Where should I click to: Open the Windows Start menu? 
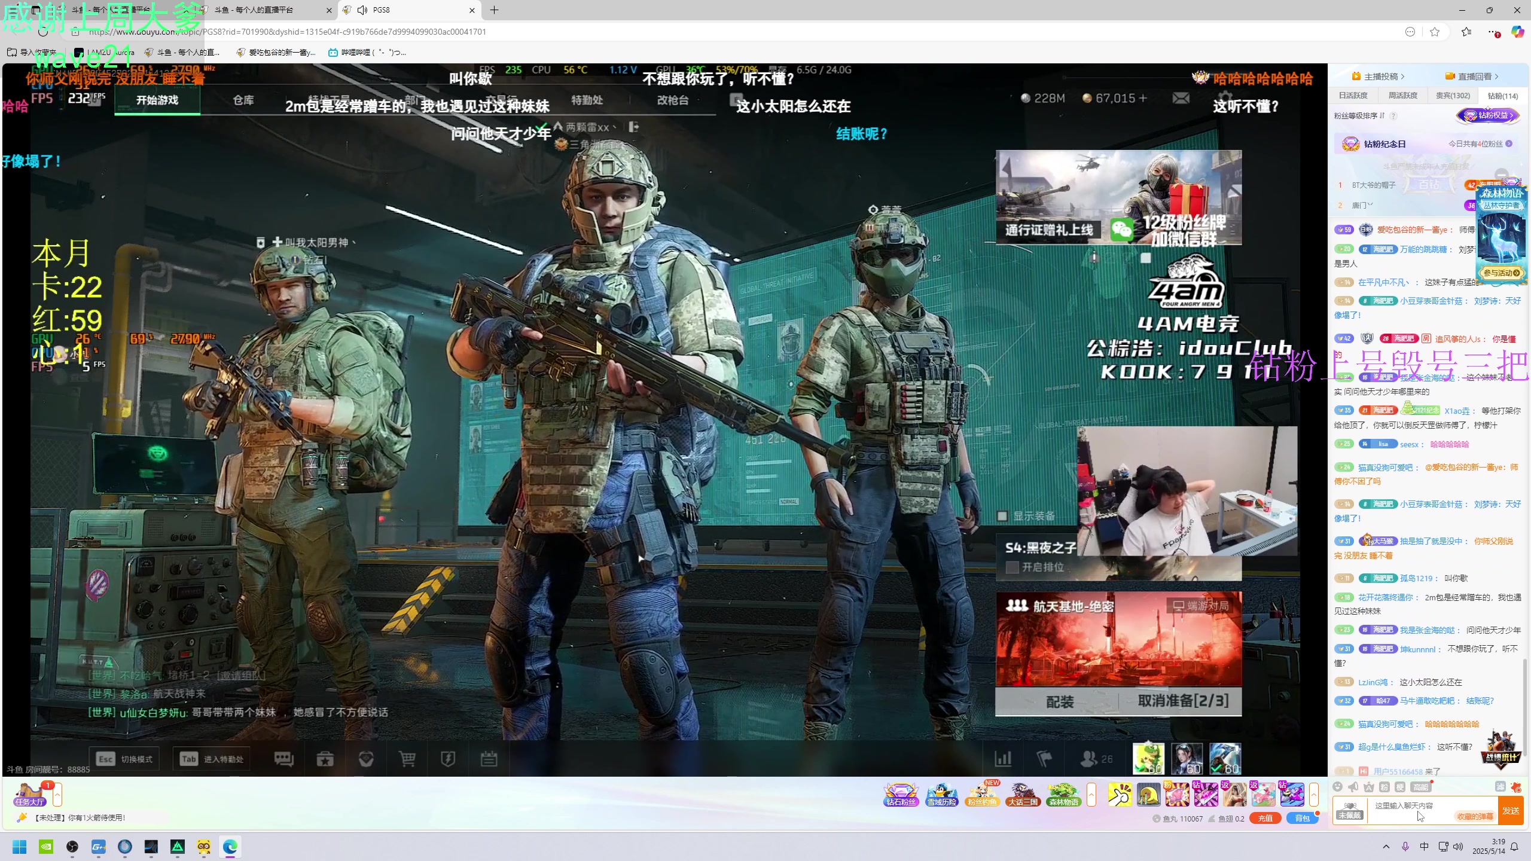tap(20, 847)
